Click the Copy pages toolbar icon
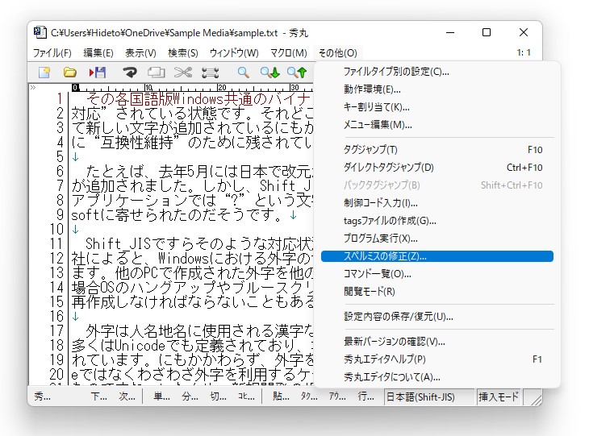The height and width of the screenshot is (436, 589). click(156, 72)
